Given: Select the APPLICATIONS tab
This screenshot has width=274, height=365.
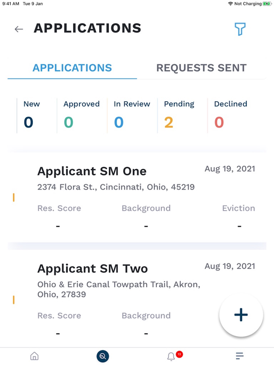Looking at the screenshot, I should click(72, 68).
